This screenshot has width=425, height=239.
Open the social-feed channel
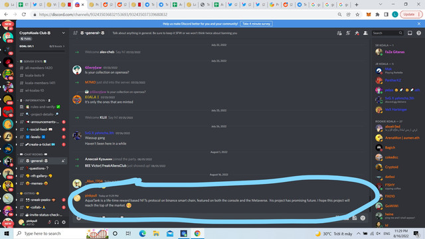click(x=42, y=129)
